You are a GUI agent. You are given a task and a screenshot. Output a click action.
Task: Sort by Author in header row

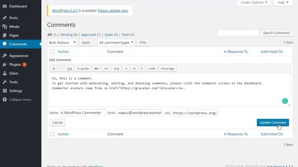[63, 51]
